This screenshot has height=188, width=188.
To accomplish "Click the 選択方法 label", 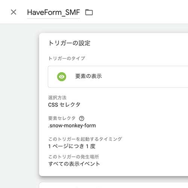I will tap(57, 97).
